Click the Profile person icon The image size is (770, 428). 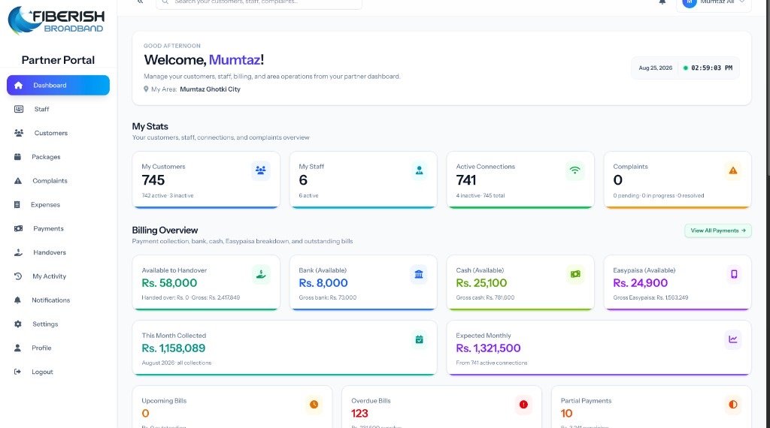[x=18, y=348]
